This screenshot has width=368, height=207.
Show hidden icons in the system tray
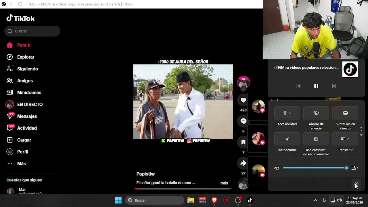click(316, 200)
